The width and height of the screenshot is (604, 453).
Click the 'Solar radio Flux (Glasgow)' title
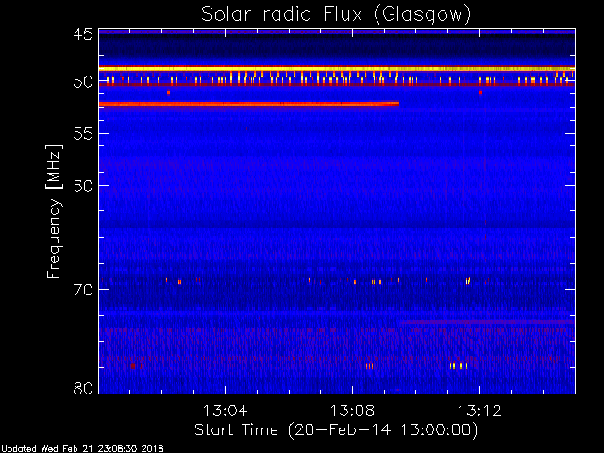[336, 15]
